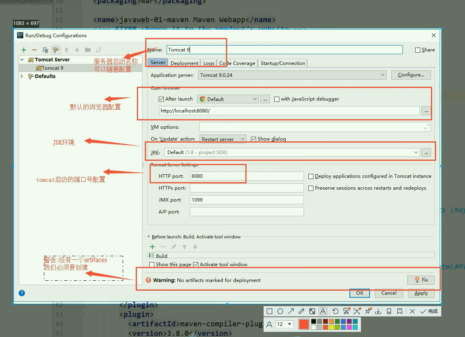Screen dimensions: 465x337
Task: Open edit defaults wrench icon
Action: coord(56,50)
